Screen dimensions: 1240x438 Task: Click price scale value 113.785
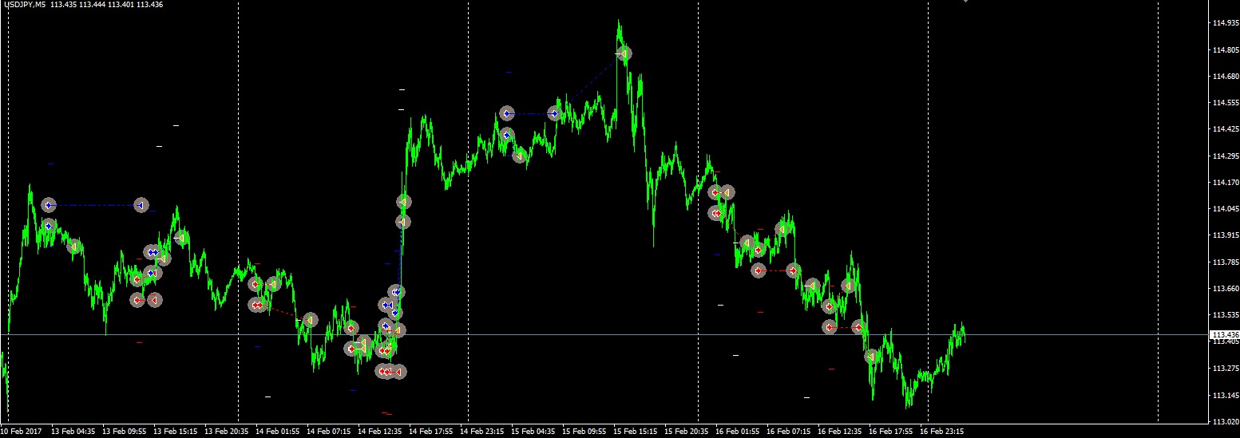pos(1225,262)
